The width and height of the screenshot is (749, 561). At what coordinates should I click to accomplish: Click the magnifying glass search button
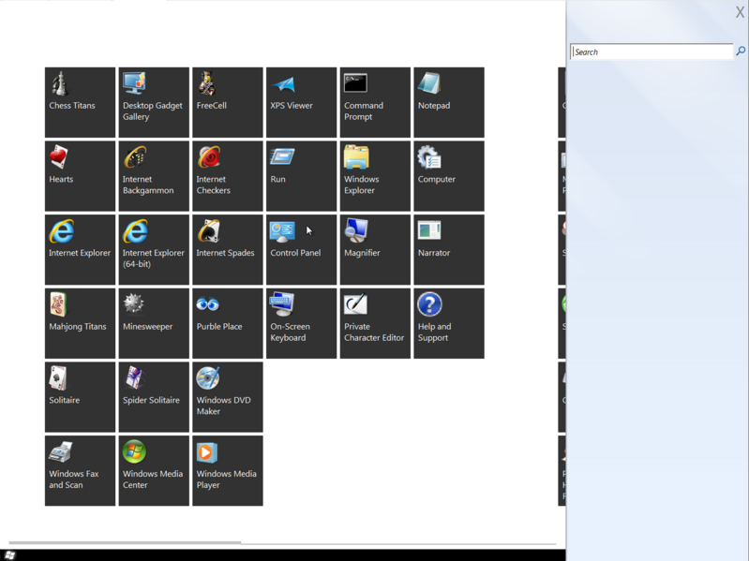[x=741, y=52]
